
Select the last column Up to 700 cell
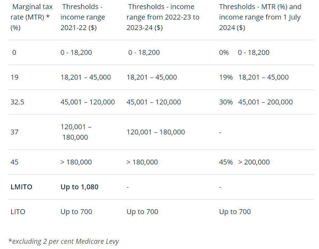tap(235, 212)
